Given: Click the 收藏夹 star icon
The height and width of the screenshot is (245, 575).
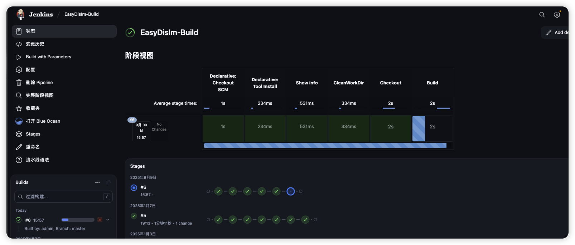Looking at the screenshot, I should (x=19, y=108).
